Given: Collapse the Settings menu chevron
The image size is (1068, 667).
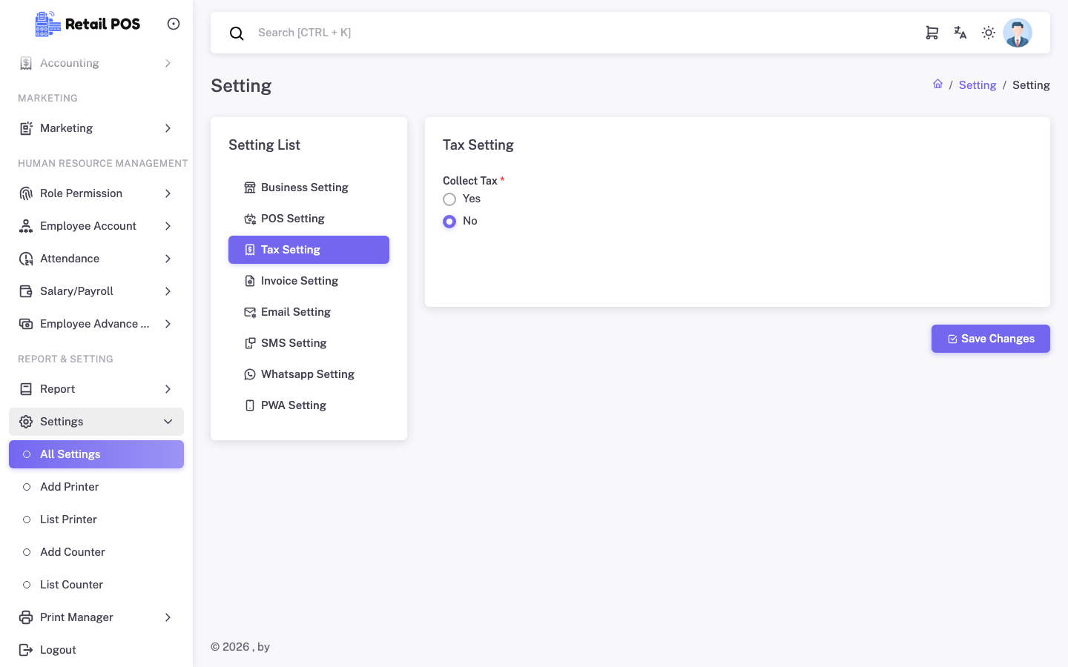Looking at the screenshot, I should tap(168, 422).
